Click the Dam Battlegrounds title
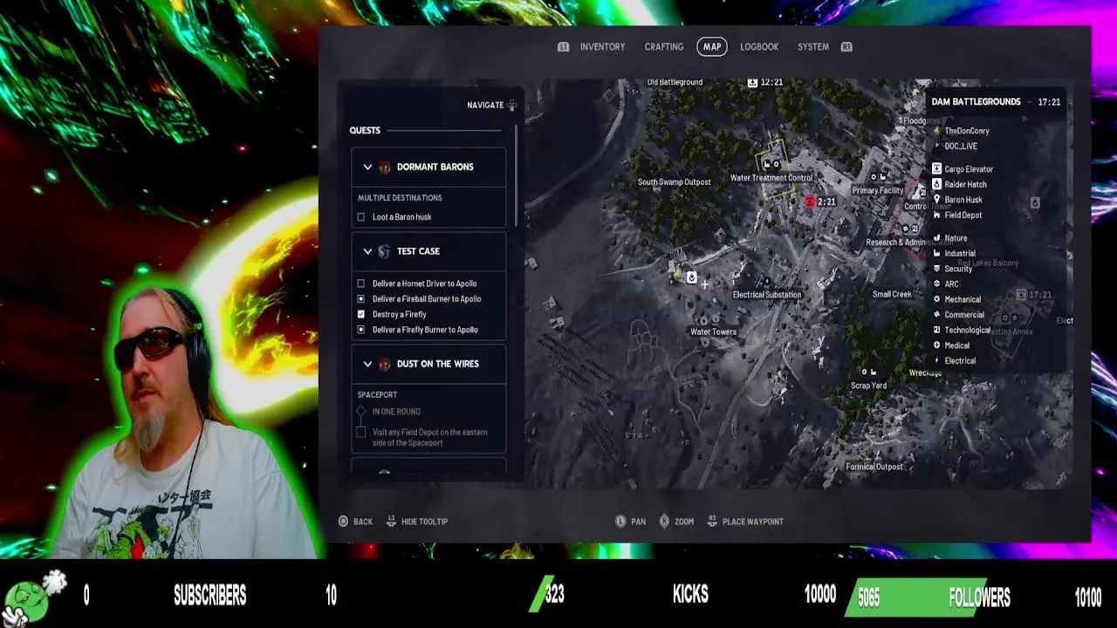The width and height of the screenshot is (1117, 628). point(976,102)
